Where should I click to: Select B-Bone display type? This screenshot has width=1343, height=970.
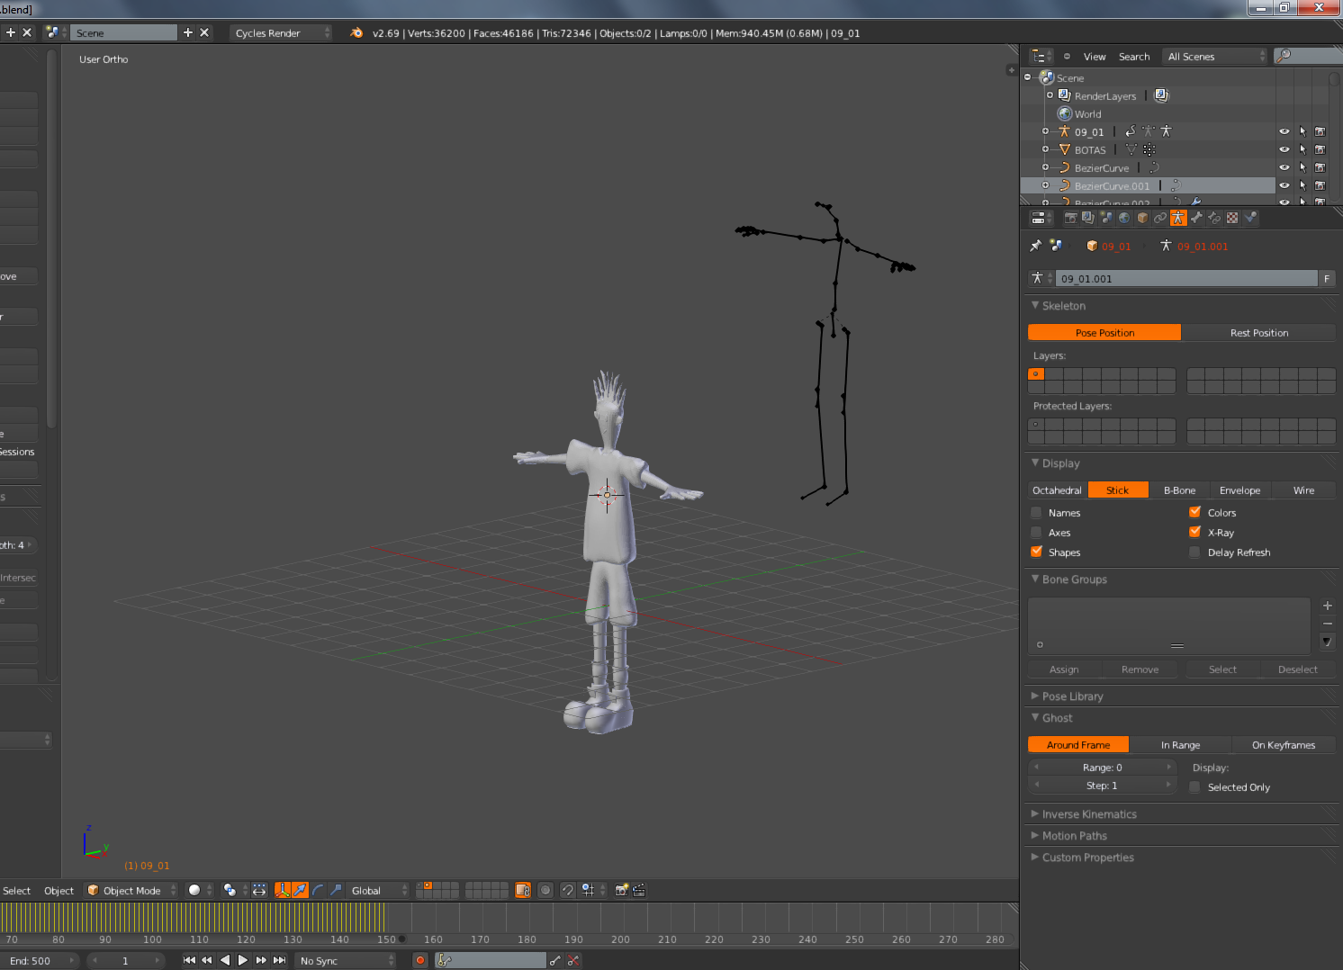click(1179, 490)
